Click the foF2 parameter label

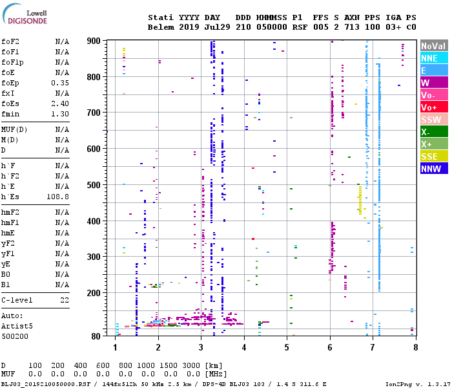10,41
